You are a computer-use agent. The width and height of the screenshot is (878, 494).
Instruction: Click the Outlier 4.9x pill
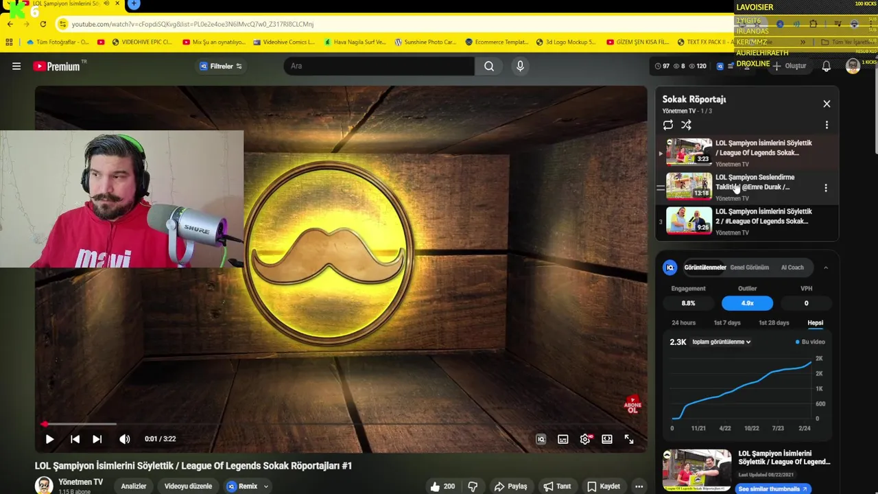click(x=747, y=303)
